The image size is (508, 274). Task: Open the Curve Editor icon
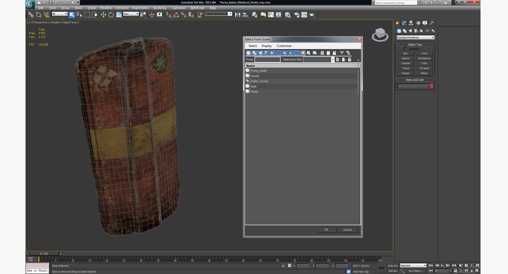(x=271, y=15)
